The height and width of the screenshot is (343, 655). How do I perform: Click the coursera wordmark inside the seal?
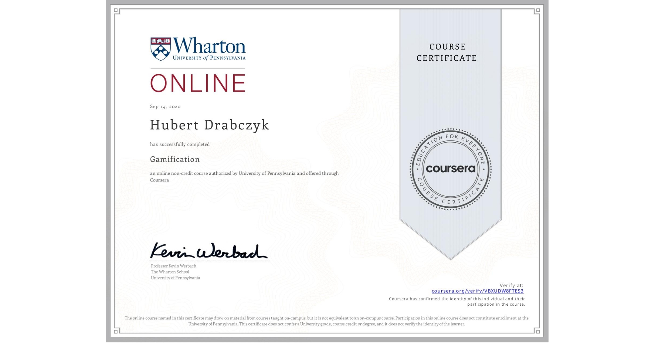tap(450, 169)
